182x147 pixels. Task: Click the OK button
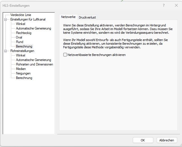pos(143,140)
